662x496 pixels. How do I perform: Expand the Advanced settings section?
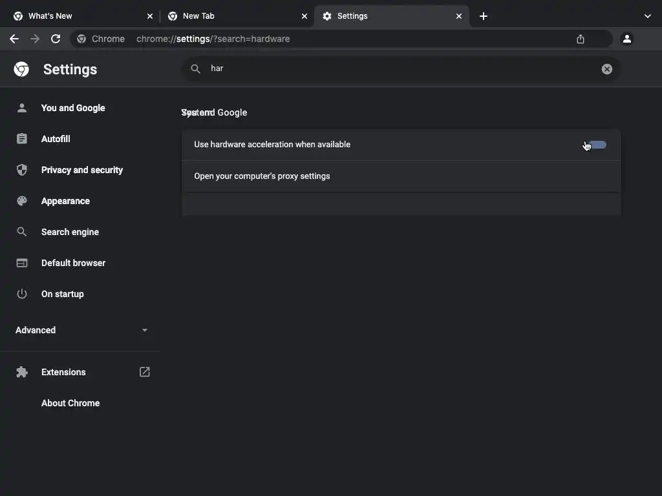81,330
